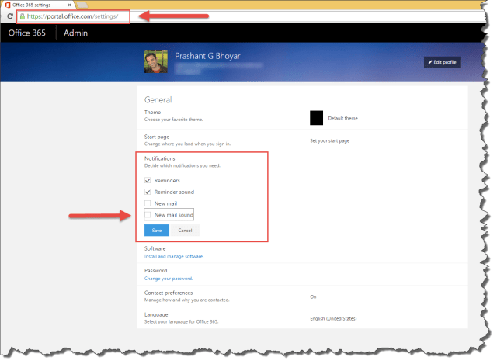Check the New mail sound checkbox
This screenshot has width=497, height=364.
(x=148, y=214)
